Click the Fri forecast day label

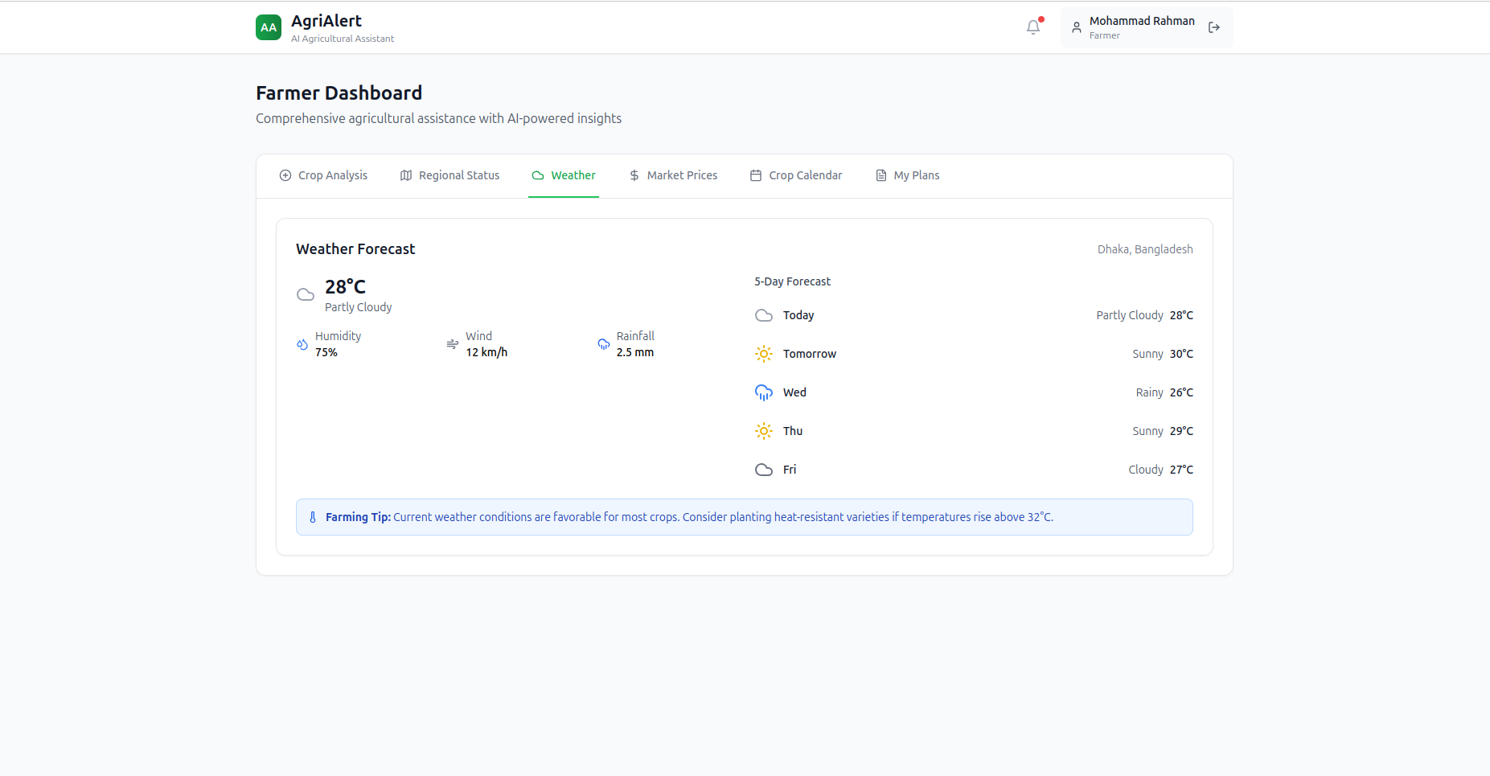click(x=790, y=470)
